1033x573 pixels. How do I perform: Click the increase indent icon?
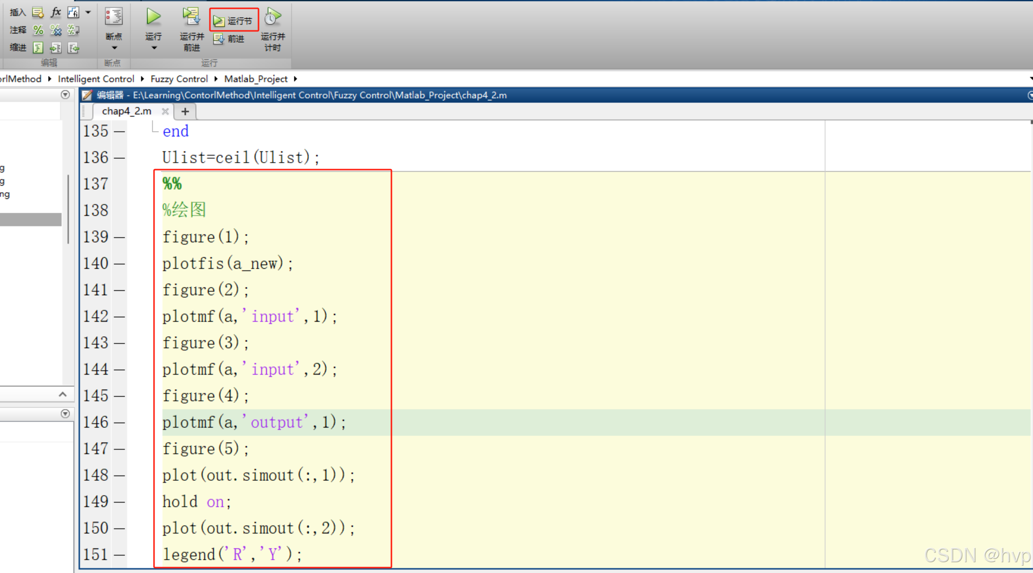(55, 48)
